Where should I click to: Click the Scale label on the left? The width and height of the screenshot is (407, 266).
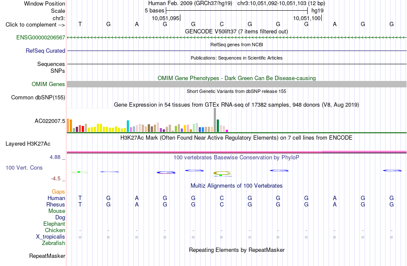[58, 11]
